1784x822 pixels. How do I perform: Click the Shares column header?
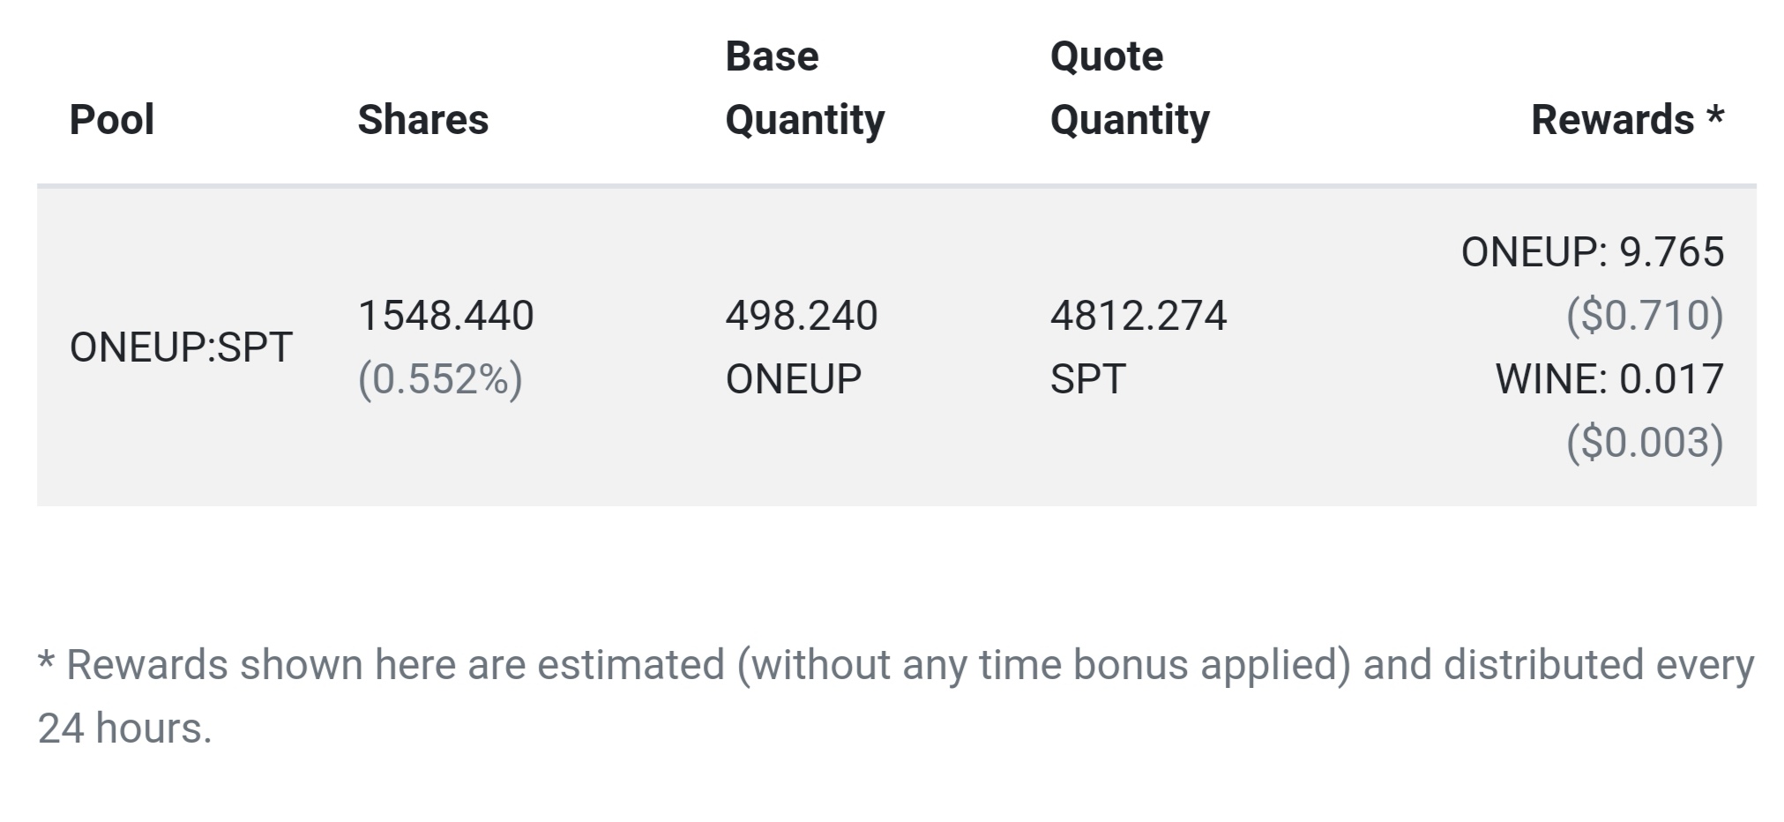tap(423, 120)
